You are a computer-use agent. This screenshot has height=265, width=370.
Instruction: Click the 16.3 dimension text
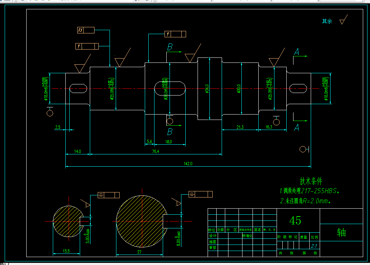pos(269,127)
